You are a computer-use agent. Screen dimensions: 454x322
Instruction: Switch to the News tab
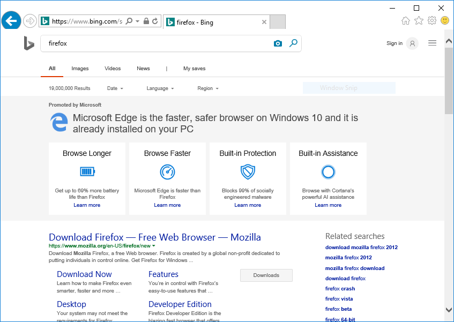coord(143,69)
